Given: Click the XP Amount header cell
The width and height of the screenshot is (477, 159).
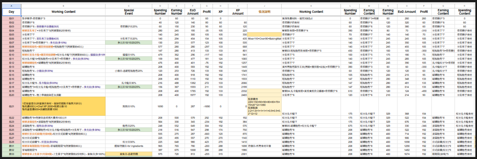Looking at the screenshot, I should point(238,12).
